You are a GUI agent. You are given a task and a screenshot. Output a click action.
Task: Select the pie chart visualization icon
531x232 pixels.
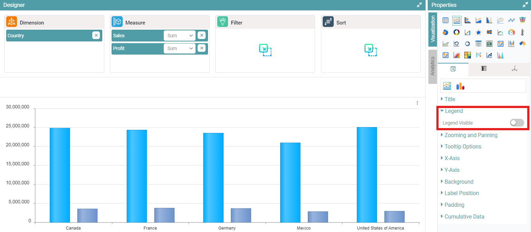(445, 32)
